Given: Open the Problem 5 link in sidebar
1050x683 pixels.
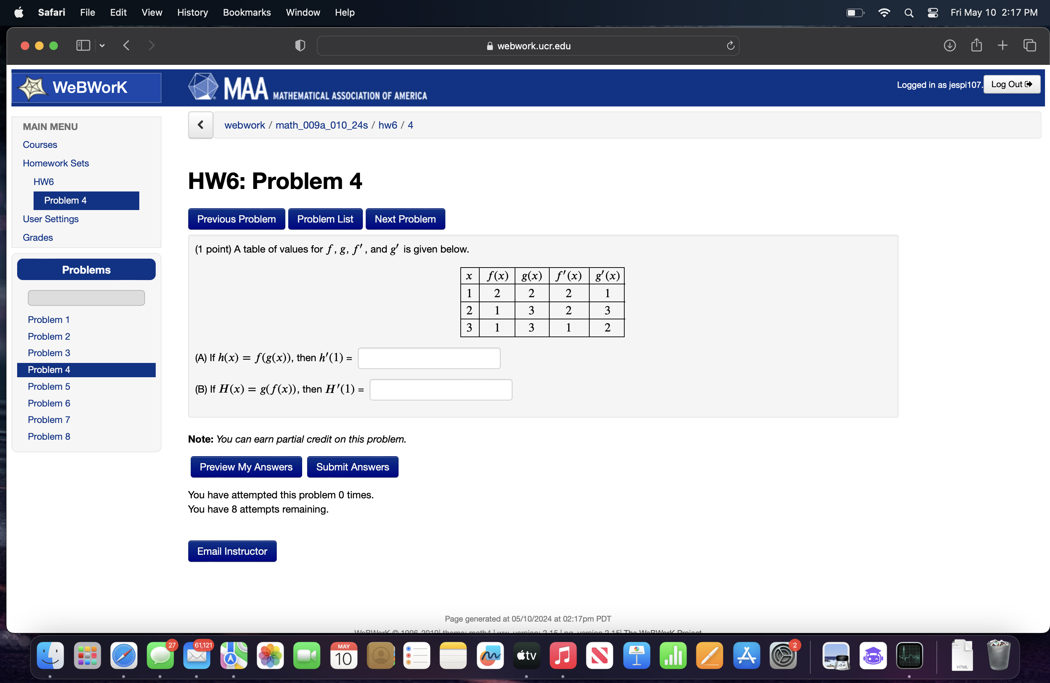Looking at the screenshot, I should pyautogui.click(x=49, y=387).
